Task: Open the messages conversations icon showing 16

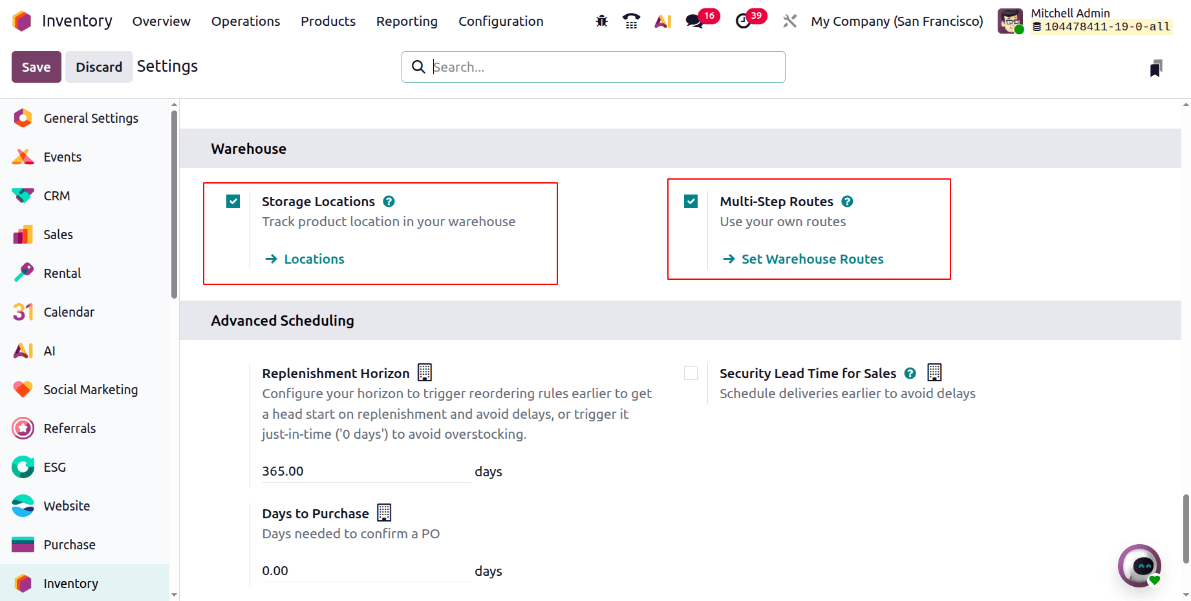Action: click(x=693, y=21)
